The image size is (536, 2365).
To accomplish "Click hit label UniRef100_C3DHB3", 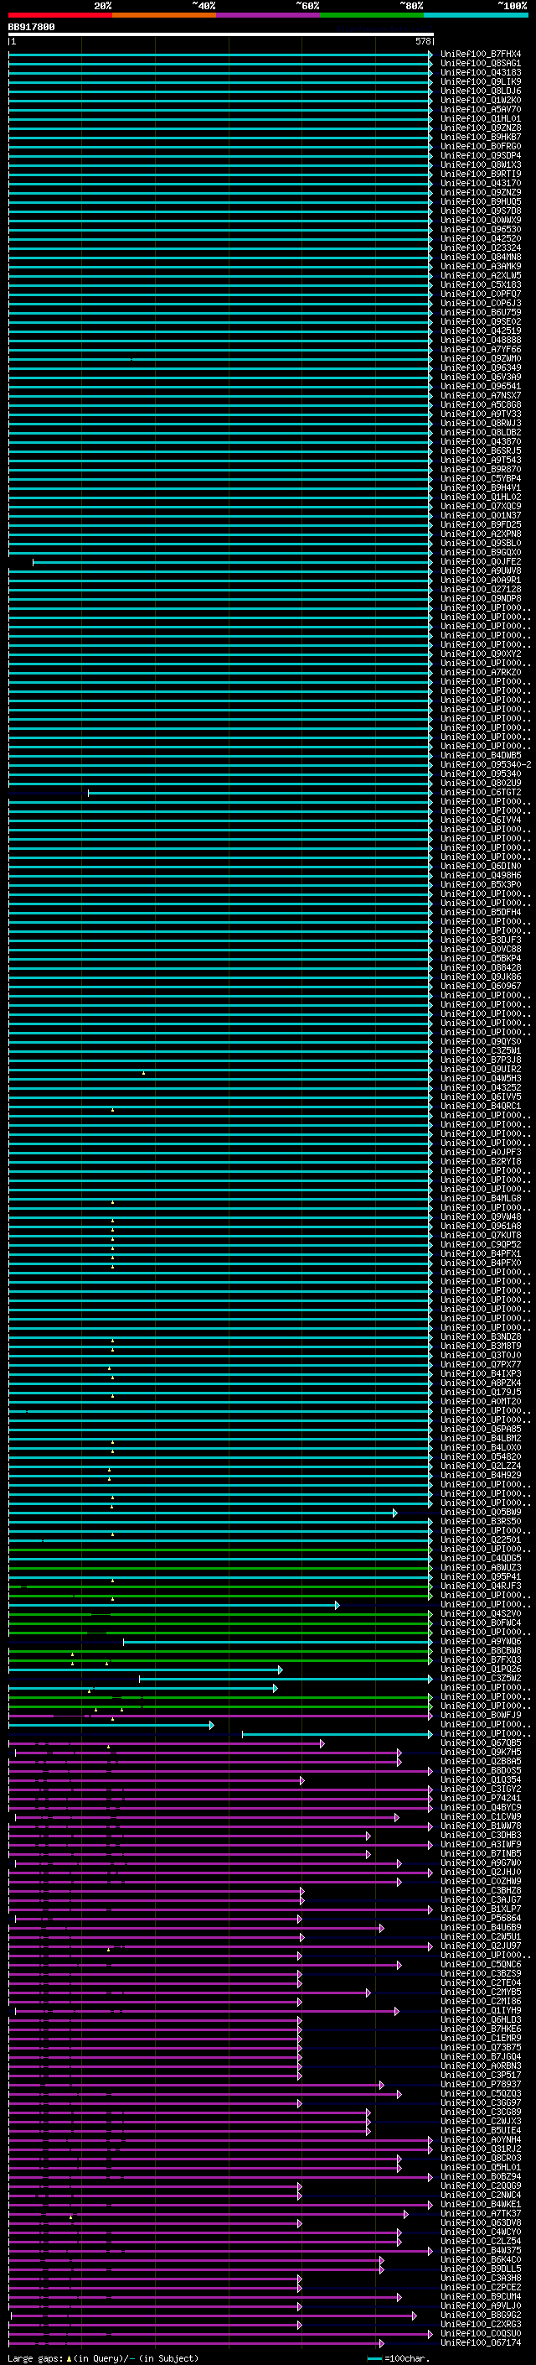I will click(x=481, y=1836).
